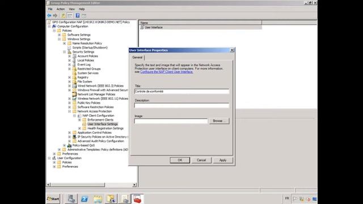
Task: Click into the Title text field
Action: click(x=181, y=91)
